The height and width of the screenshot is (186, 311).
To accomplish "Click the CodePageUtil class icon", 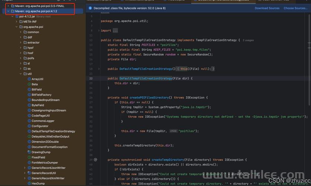I will tap(29, 116).
